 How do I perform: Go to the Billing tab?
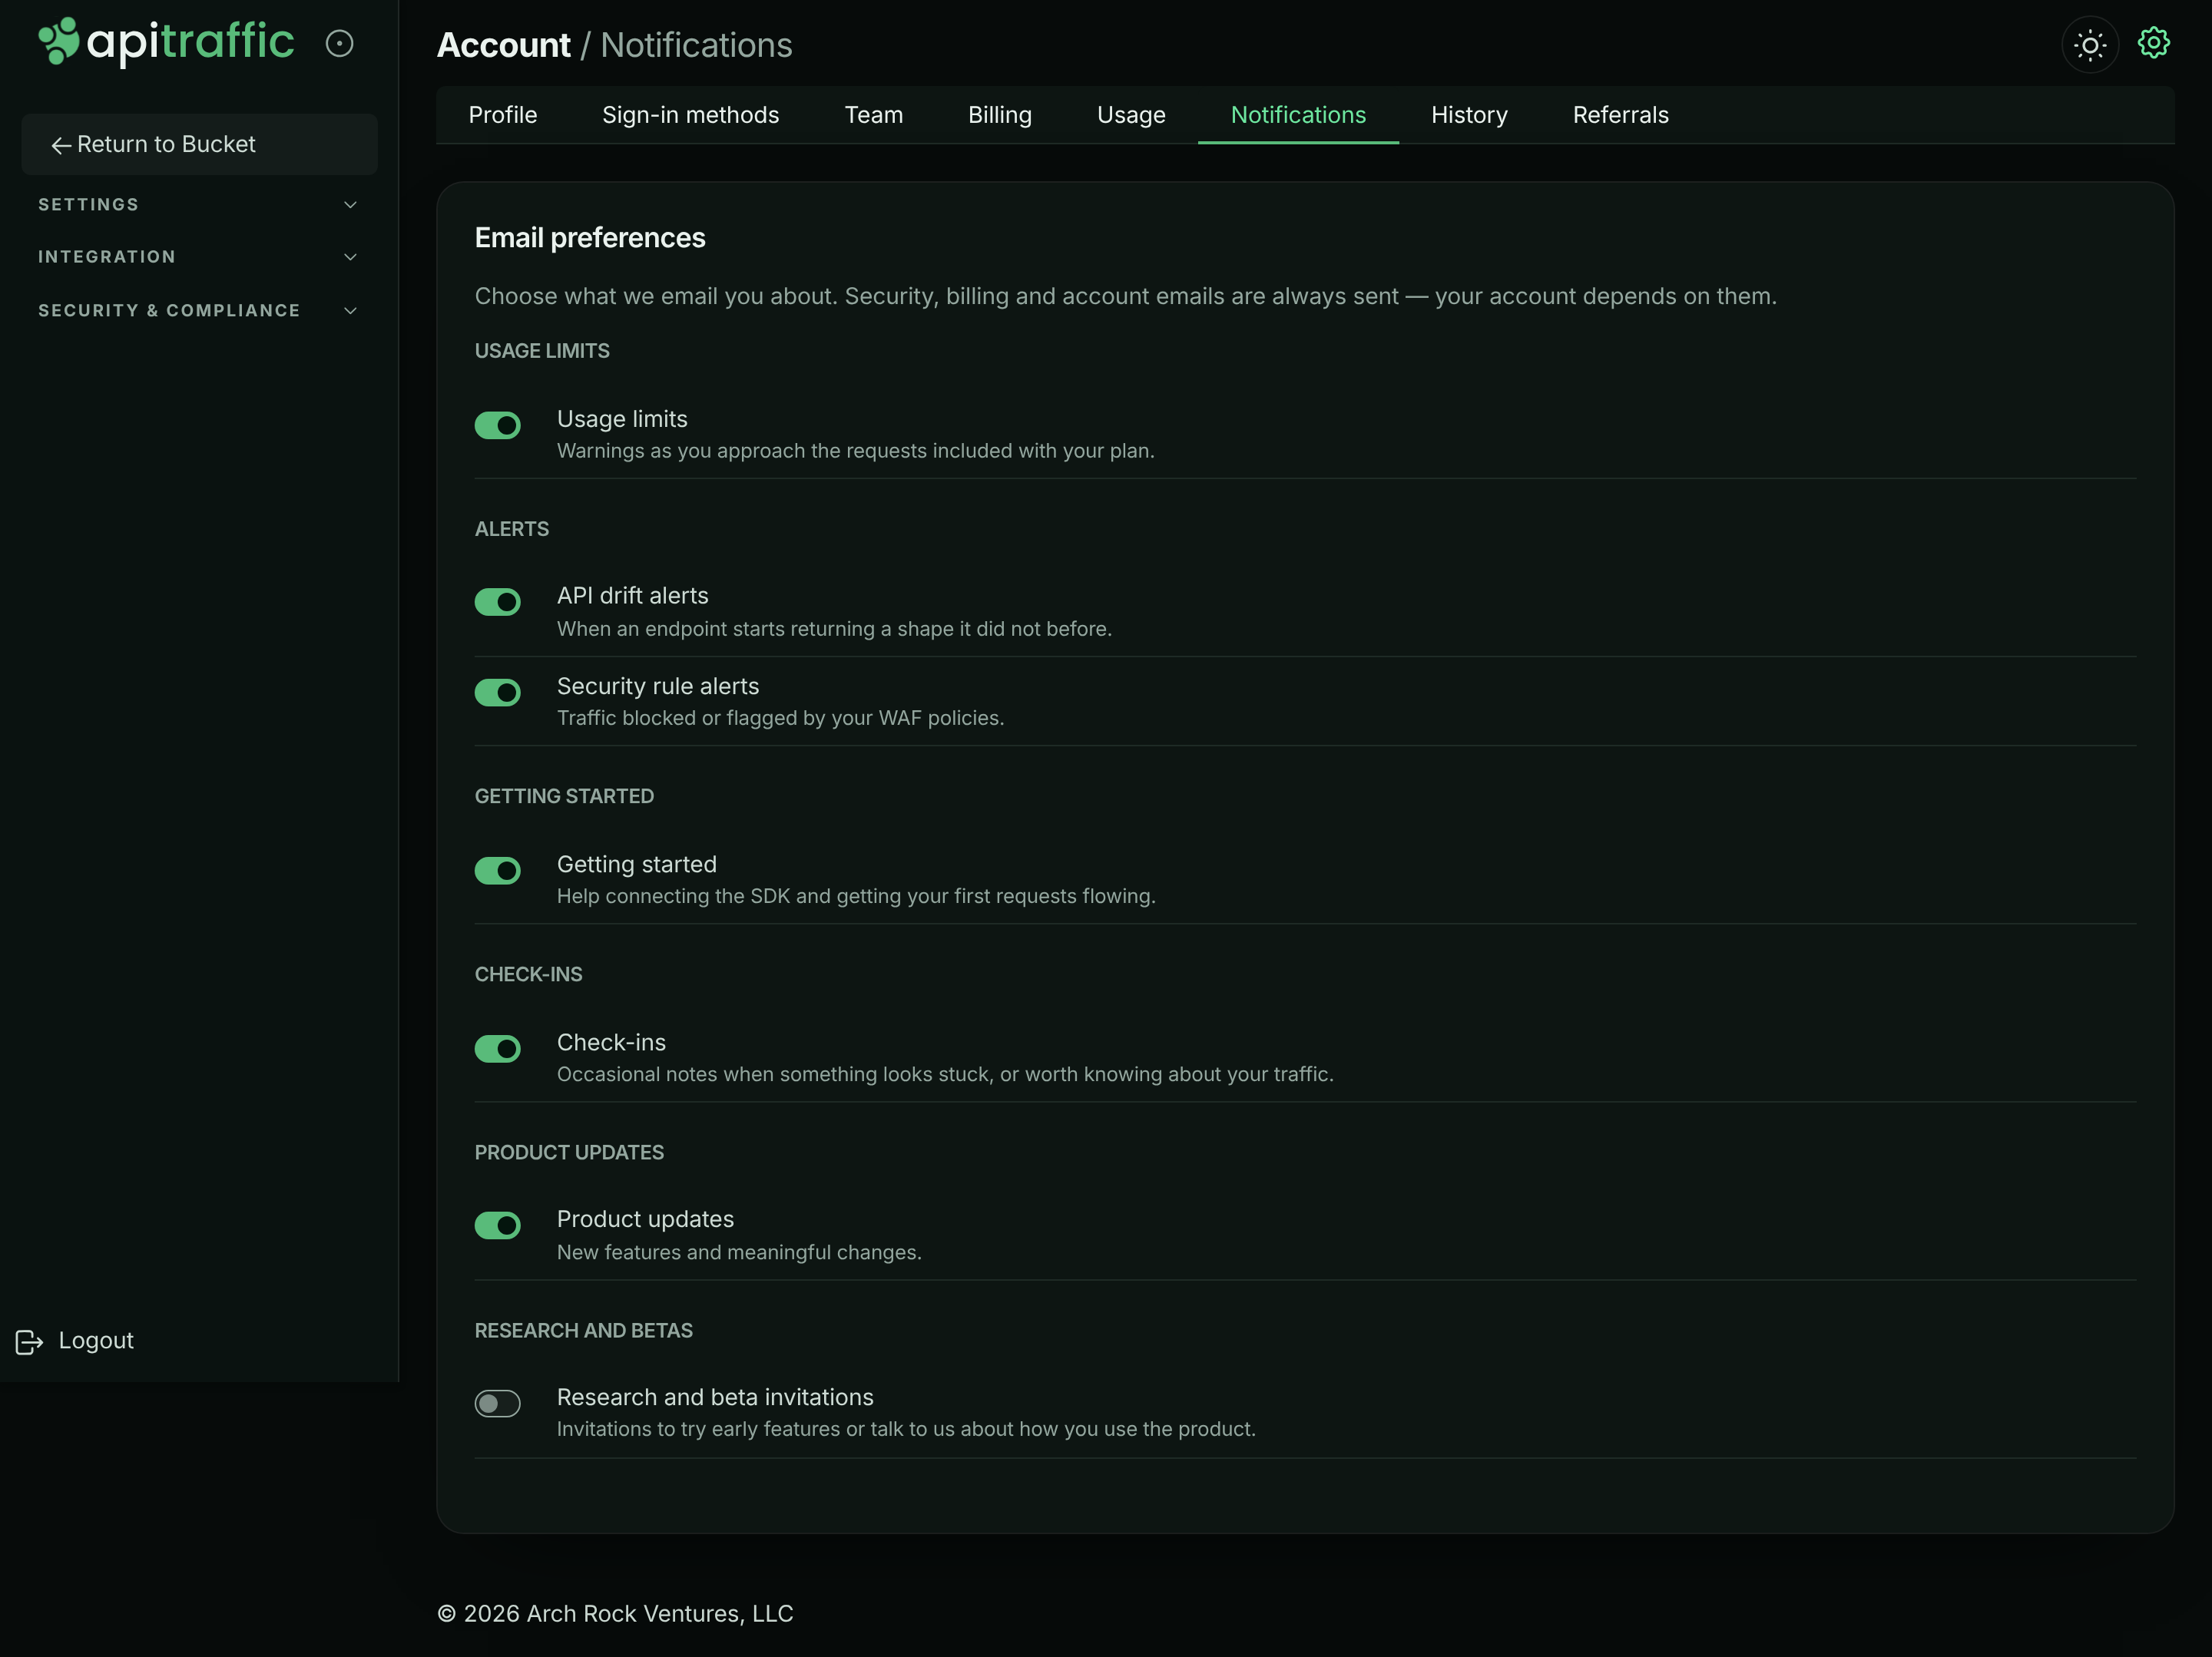click(1000, 115)
